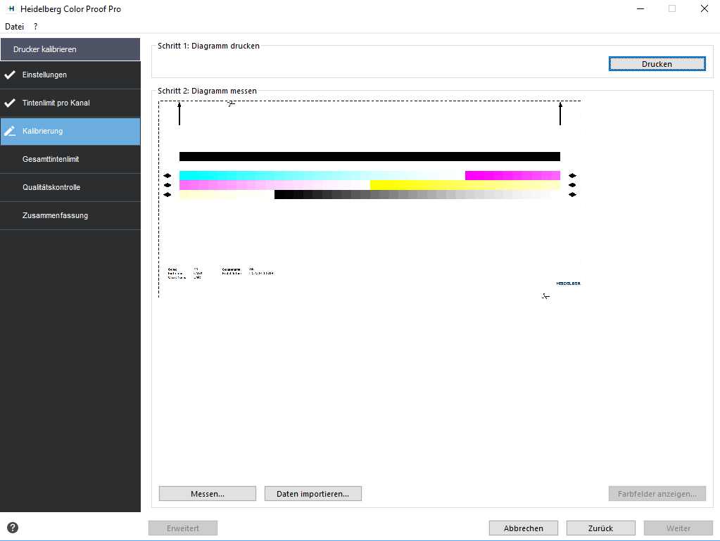Click the scissors mark at chart top edge

232,103
